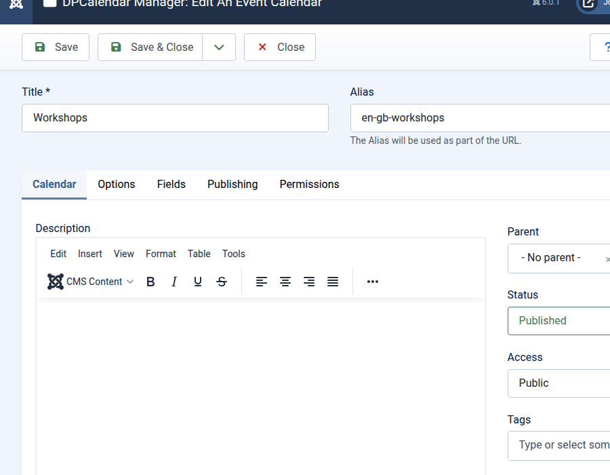
Task: Click the Bold formatting icon
Action: click(150, 282)
